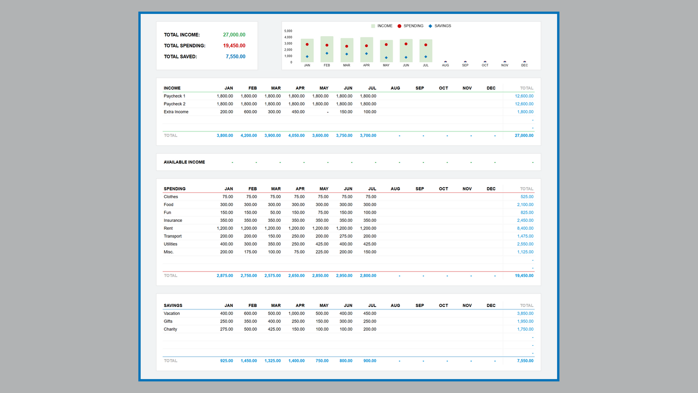Click the FEB income bar in chart
This screenshot has height=393, width=698.
tap(327, 49)
